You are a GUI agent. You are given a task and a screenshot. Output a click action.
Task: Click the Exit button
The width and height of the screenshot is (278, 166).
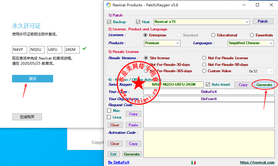coord(113,154)
